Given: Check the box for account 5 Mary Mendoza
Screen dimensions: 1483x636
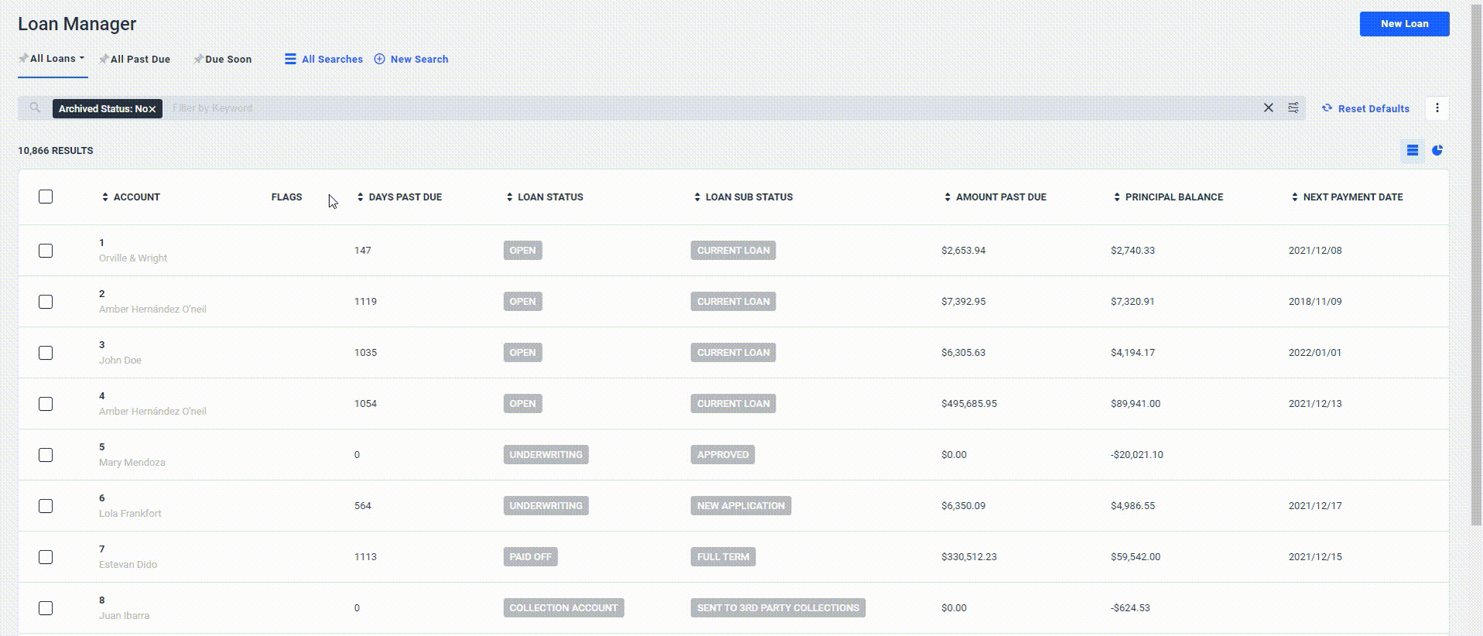Looking at the screenshot, I should (x=46, y=455).
